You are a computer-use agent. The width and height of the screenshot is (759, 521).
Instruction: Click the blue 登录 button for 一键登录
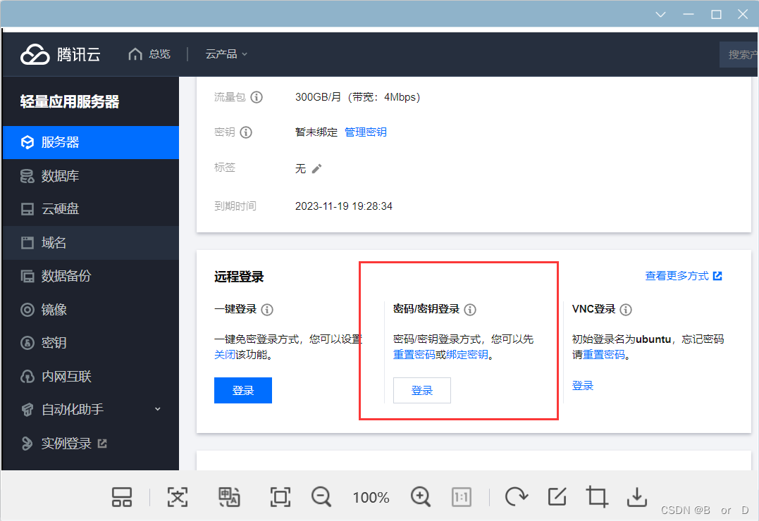tap(243, 390)
